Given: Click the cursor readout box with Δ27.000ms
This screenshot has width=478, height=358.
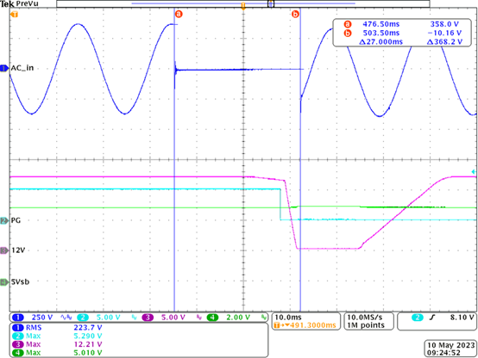Looking at the screenshot, I should point(402,33).
